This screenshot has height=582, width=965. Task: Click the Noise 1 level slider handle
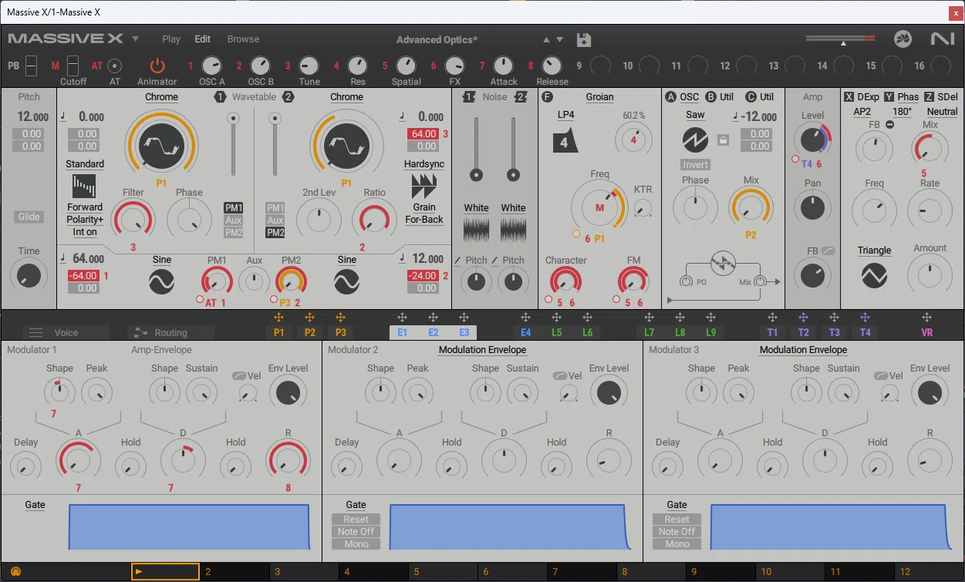tap(476, 175)
